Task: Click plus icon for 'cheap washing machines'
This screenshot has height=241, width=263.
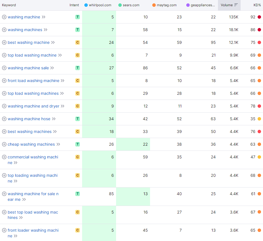Action: point(4,144)
